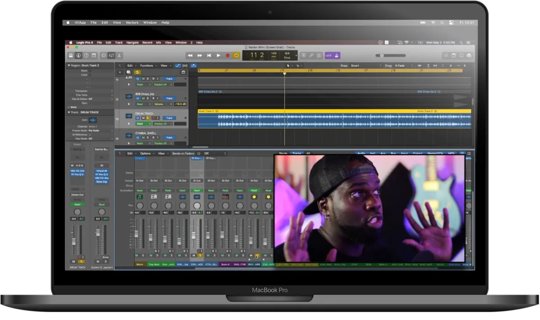Collapse the Track: DRUM TRACK inspector section
This screenshot has height=320, width=540.
pos(69,112)
